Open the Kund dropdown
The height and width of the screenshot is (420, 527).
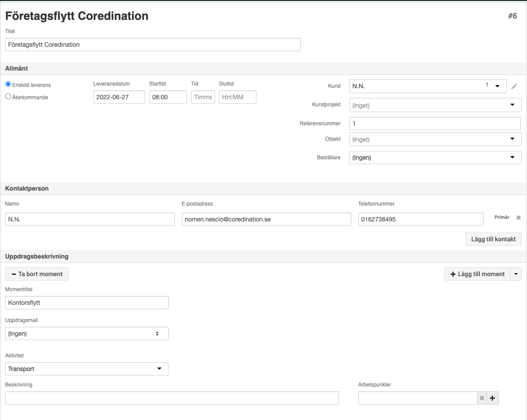pos(428,86)
